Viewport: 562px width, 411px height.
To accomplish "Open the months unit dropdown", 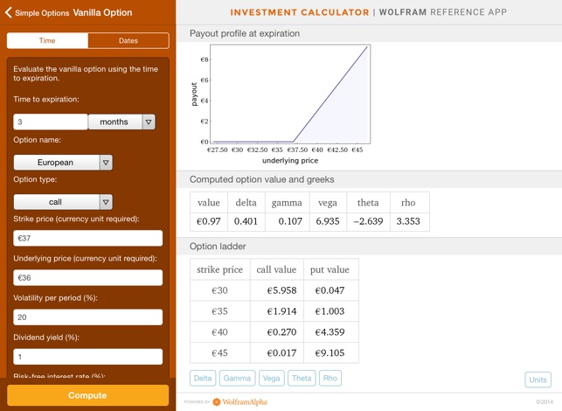I will tap(121, 122).
